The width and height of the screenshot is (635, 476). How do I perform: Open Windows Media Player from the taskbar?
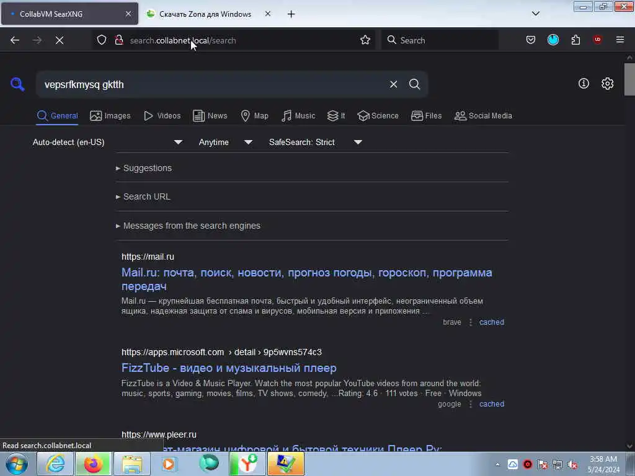[170, 464]
